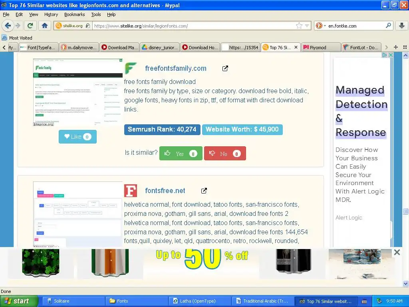Open the Tools menu
The height and width of the screenshot is (307, 409).
(x=96, y=14)
